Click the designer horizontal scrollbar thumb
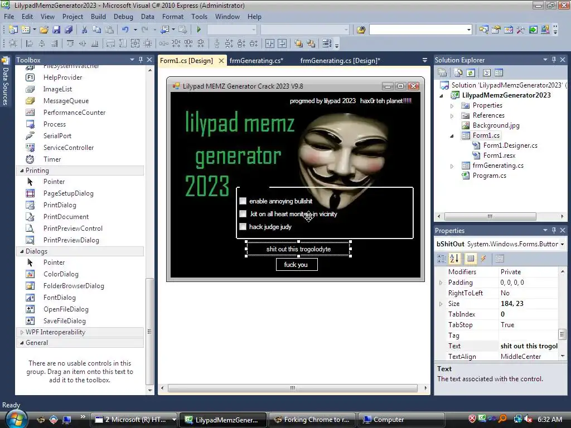Screen dimensions: 571x428 coord(292,388)
